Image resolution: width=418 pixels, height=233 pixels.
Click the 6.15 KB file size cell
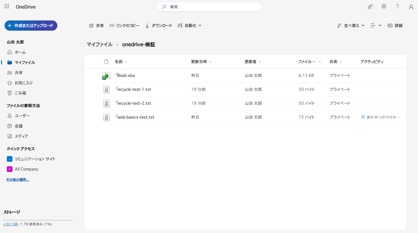(306, 75)
